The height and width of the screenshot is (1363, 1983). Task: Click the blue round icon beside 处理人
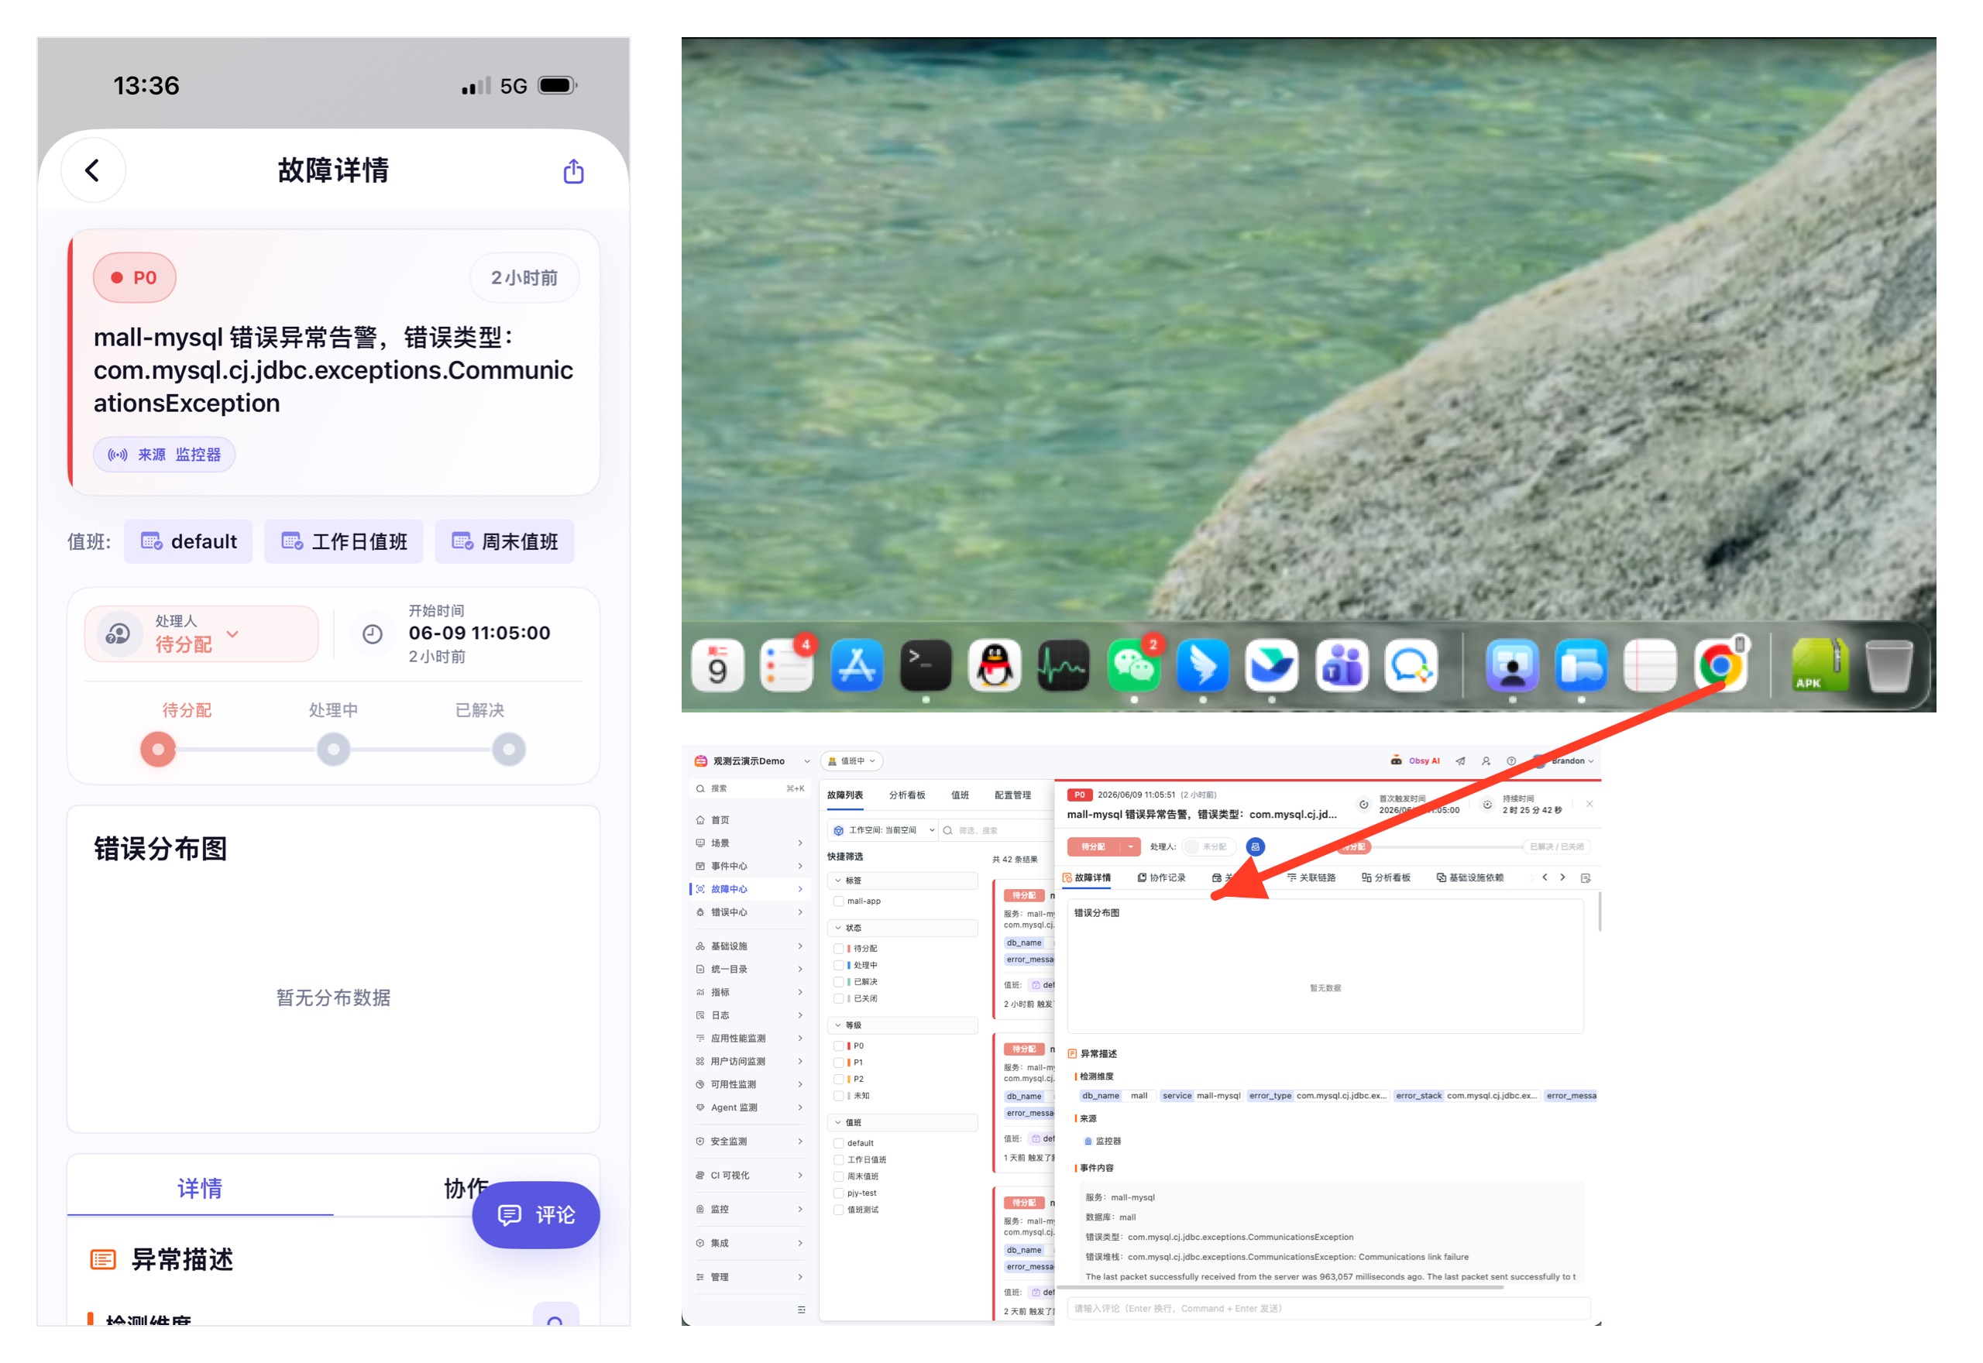(1256, 846)
